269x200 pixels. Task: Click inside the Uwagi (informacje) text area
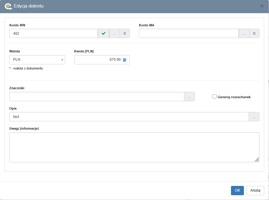[x=134, y=147]
